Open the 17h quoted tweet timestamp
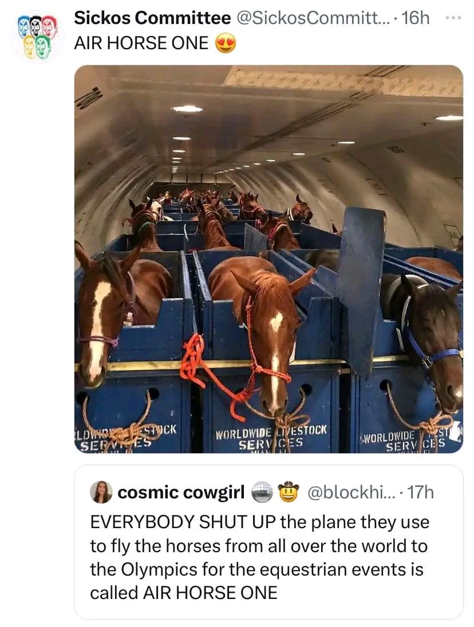Image resolution: width=474 pixels, height=627 pixels. 420,492
